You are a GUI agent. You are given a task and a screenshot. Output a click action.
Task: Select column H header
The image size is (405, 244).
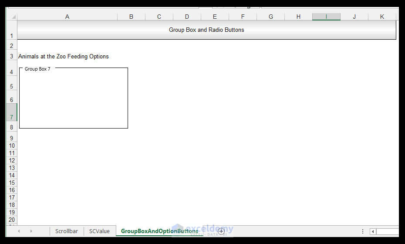tap(298, 17)
